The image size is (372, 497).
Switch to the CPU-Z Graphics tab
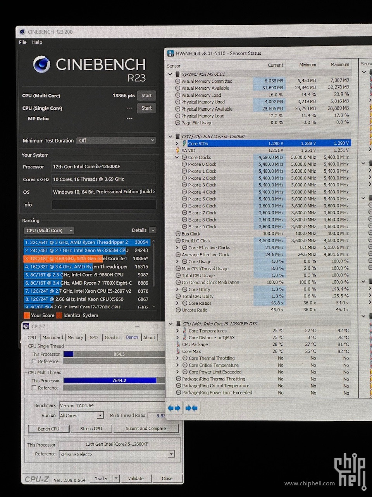click(113, 338)
